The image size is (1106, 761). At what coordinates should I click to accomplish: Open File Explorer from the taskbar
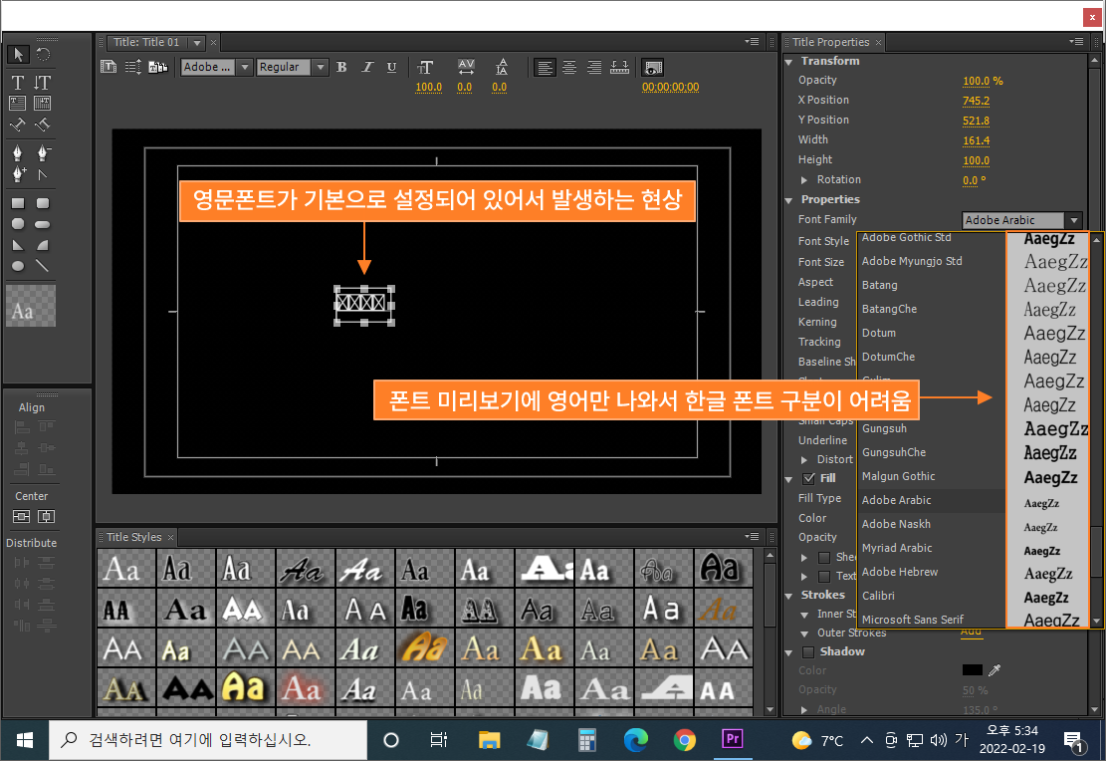tap(489, 740)
